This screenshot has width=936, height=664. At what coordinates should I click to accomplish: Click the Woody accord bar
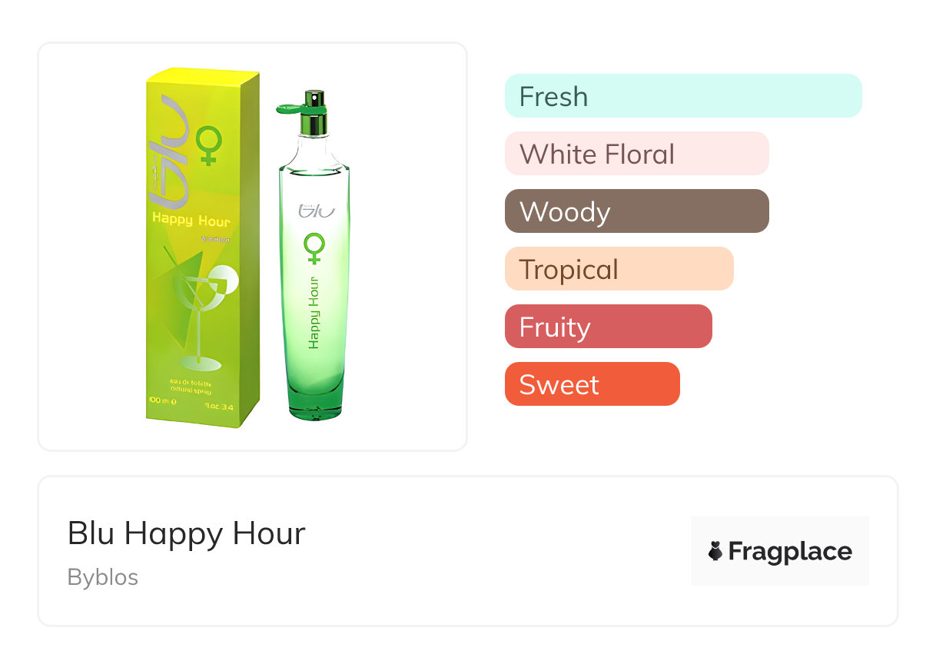point(636,211)
